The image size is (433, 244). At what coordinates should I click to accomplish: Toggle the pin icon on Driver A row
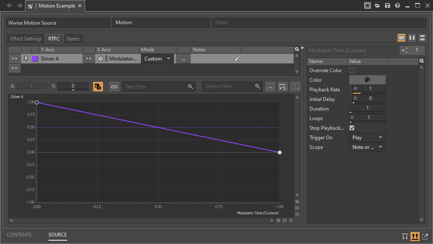[26, 59]
